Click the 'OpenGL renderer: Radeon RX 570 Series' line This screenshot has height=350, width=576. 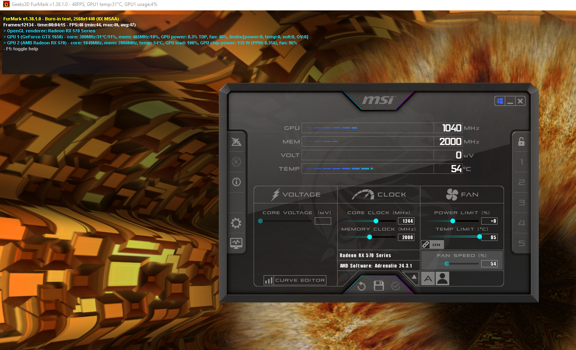pyautogui.click(x=49, y=31)
